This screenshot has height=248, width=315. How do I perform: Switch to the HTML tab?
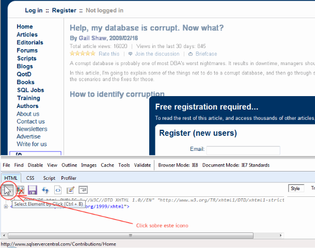11,178
